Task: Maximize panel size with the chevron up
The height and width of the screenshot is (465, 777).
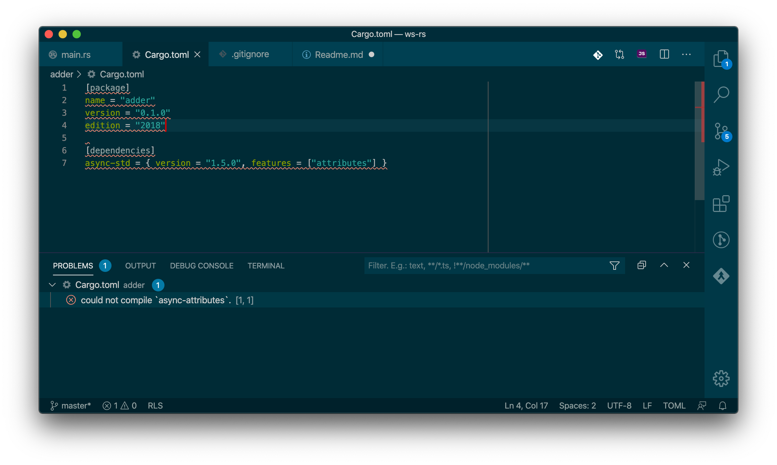Action: click(664, 265)
